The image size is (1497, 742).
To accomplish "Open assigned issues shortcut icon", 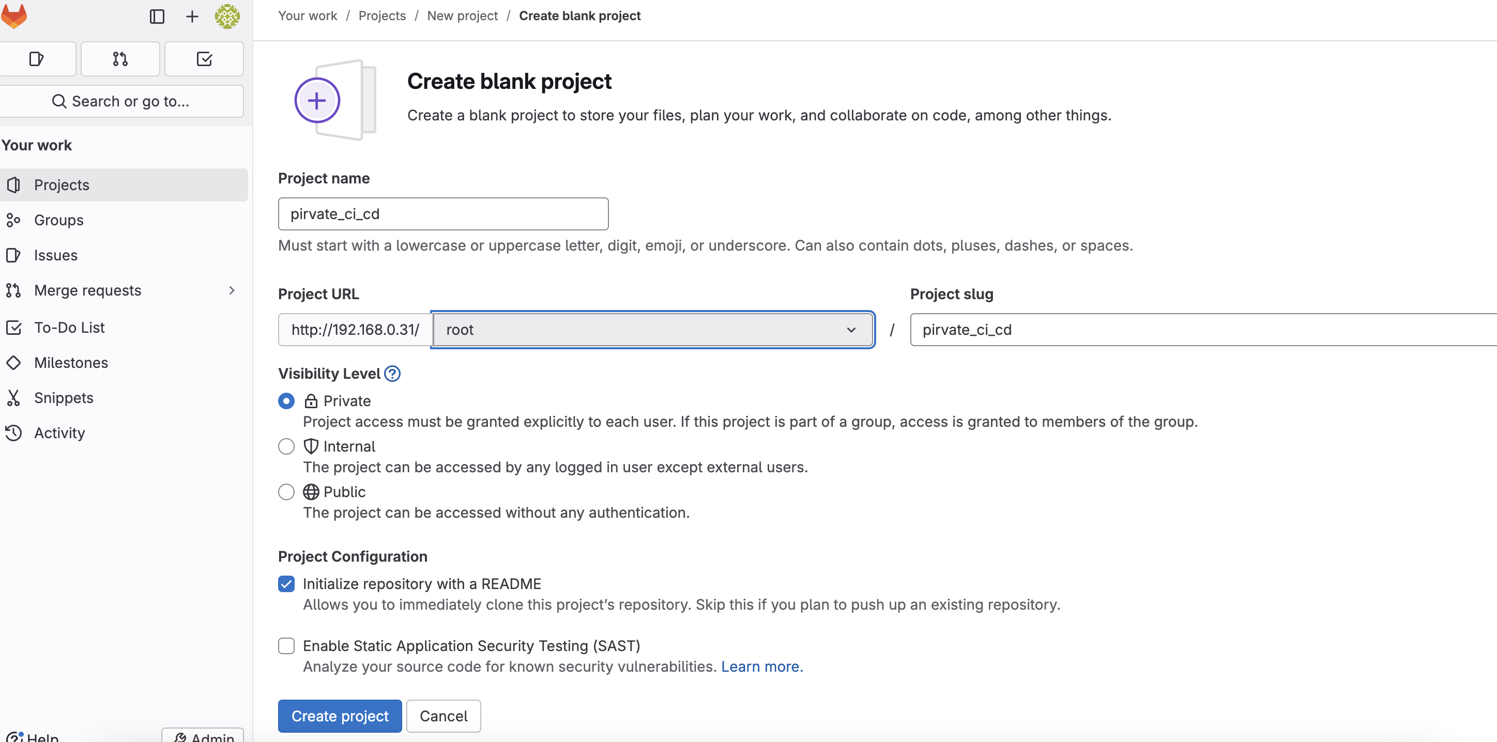I will (x=37, y=59).
